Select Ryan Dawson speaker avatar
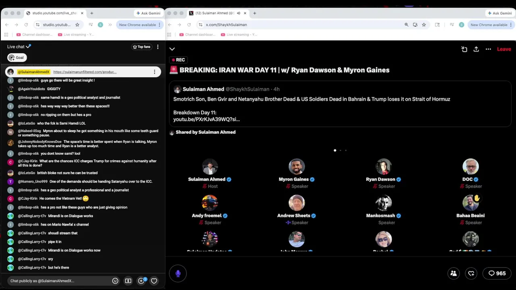The width and height of the screenshot is (516, 290). pos(384,166)
